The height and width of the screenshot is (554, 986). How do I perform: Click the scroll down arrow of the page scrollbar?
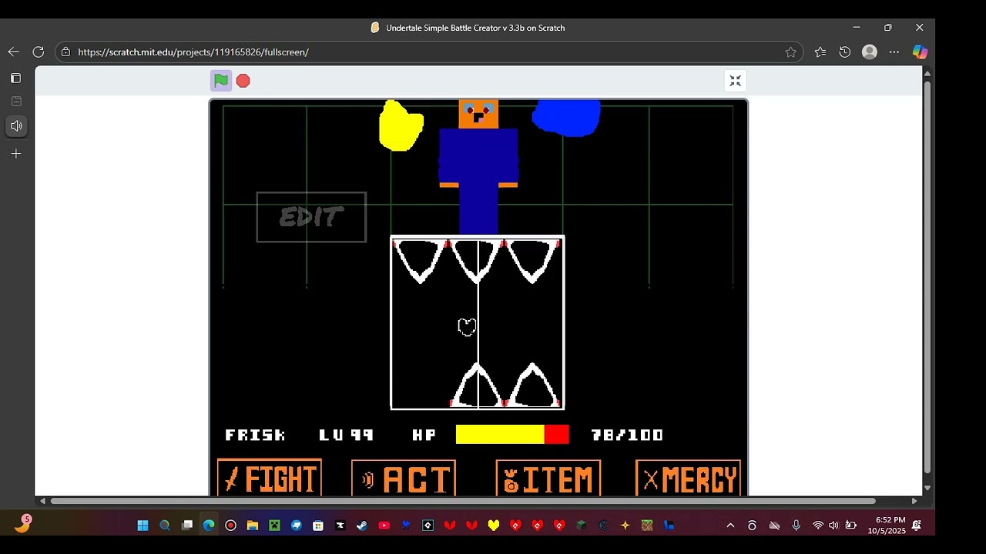click(927, 488)
